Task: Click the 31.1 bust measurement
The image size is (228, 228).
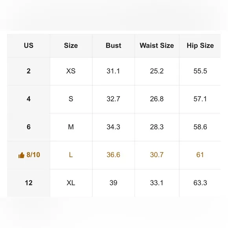Action: pyautogui.click(x=113, y=71)
